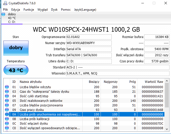Click status orb for attribute 04
The height and width of the screenshot is (134, 171).
7,96
